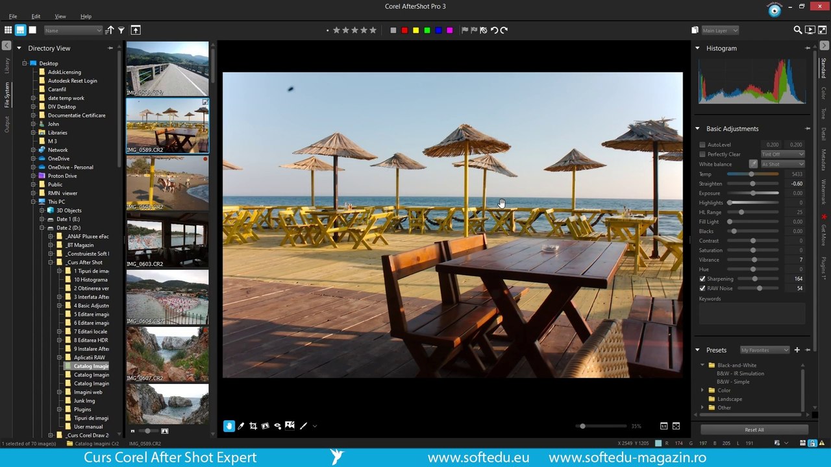Screen dimensions: 831x467
Task: Select the eyedropper tool in bottom toolbar
Action: click(241, 426)
